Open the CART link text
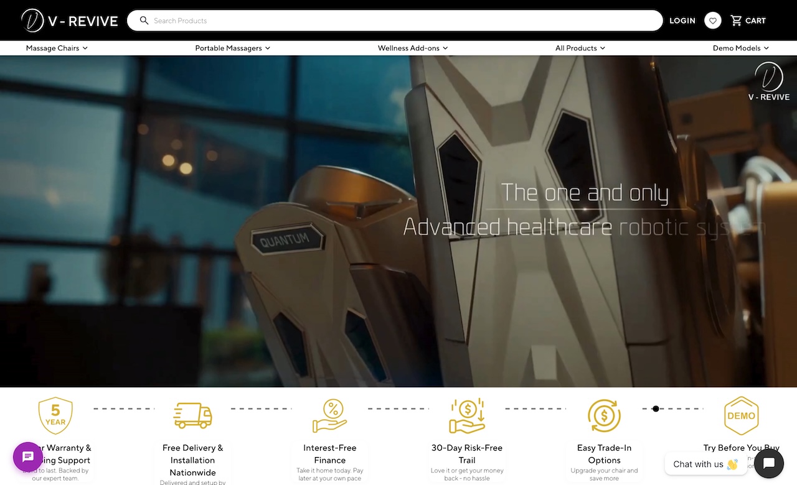Image resolution: width=797 pixels, height=485 pixels. pyautogui.click(x=755, y=21)
